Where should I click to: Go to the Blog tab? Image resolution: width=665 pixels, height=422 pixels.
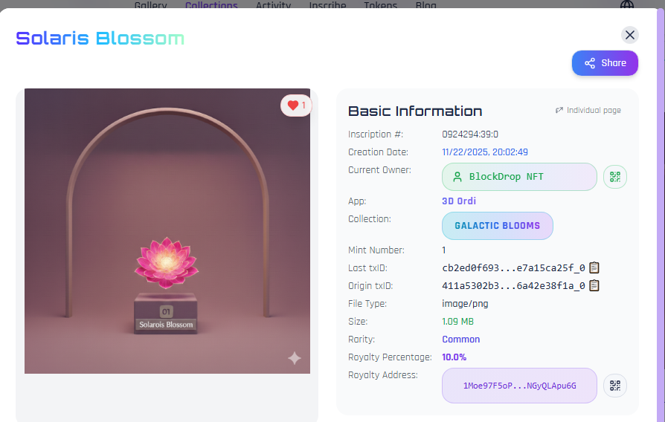(425, 5)
